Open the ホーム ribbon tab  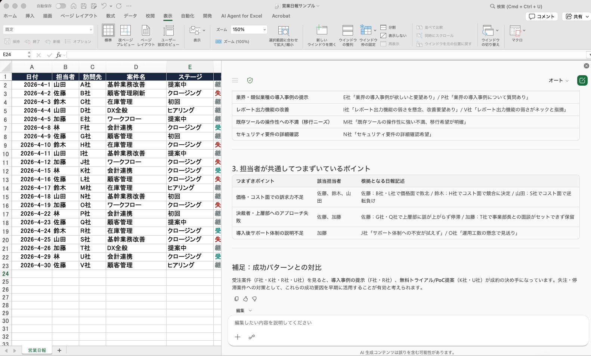(x=10, y=16)
